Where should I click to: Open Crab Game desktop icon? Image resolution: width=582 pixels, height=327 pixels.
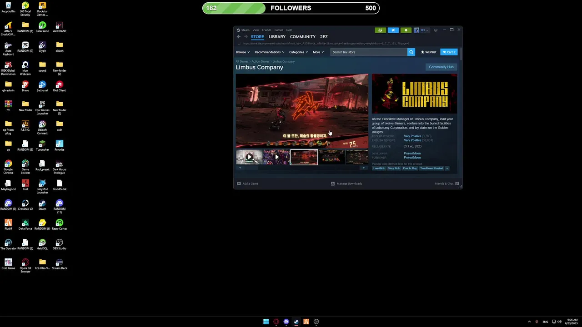pyautogui.click(x=8, y=264)
